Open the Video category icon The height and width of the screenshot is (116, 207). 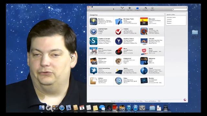(x=119, y=81)
